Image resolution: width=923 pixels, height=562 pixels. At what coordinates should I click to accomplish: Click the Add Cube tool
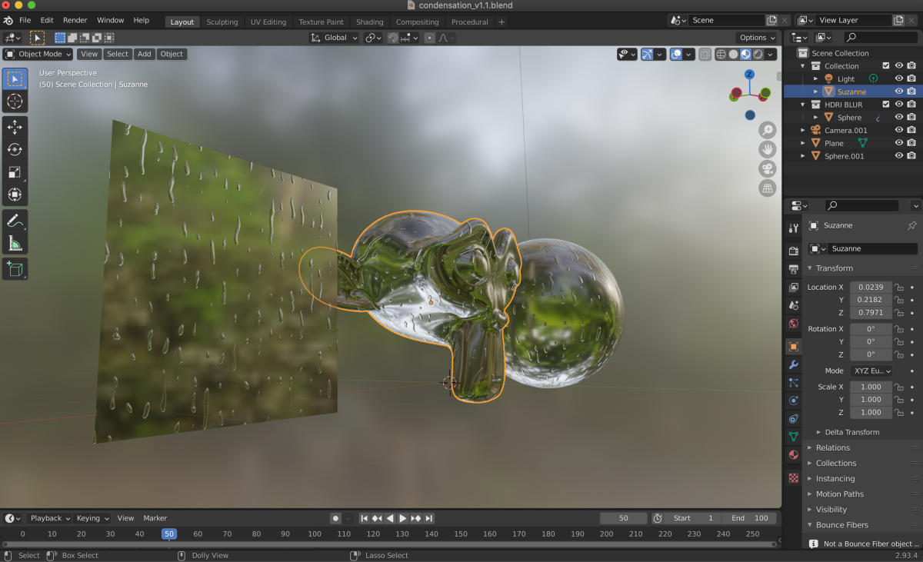[x=15, y=269]
